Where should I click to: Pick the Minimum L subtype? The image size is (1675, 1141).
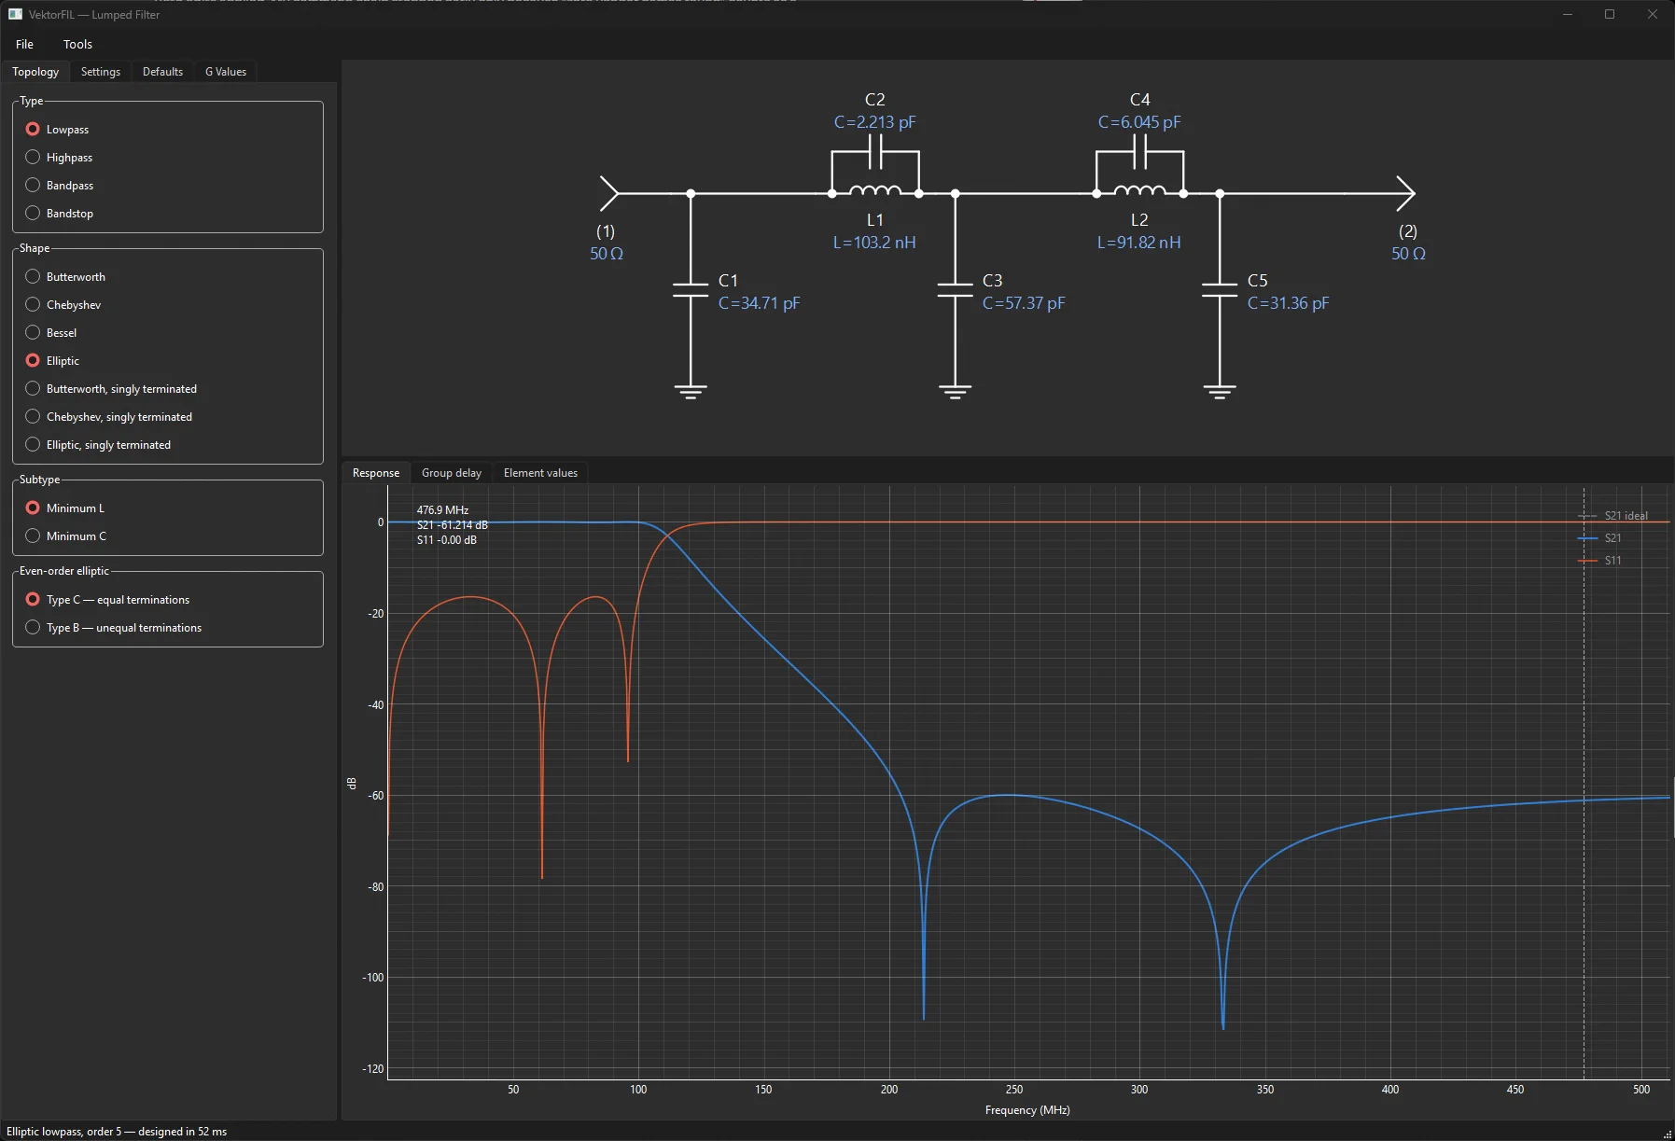click(65, 508)
